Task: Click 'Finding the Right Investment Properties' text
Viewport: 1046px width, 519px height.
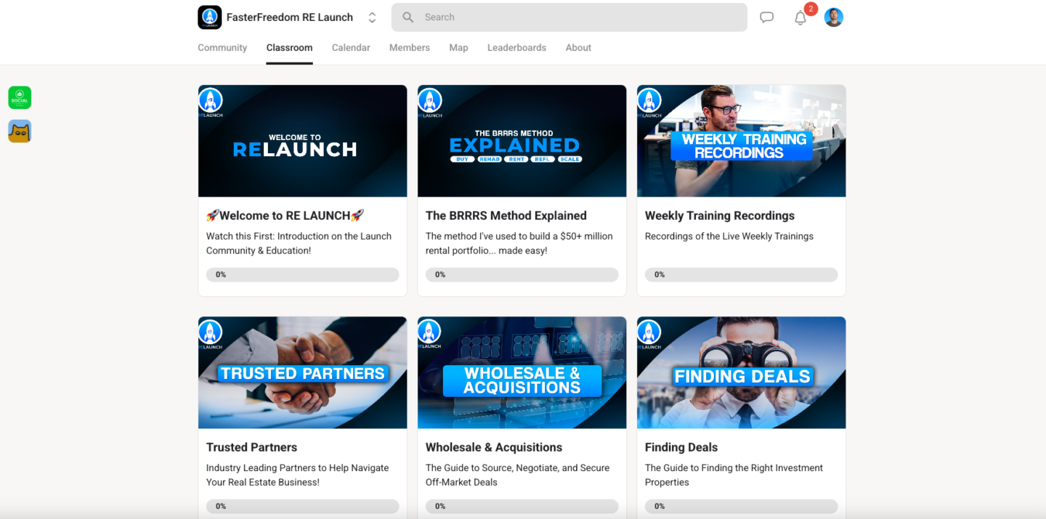Action: (734, 475)
